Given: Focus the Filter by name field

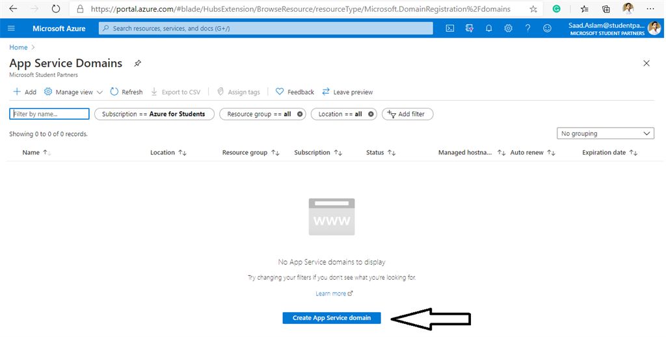Looking at the screenshot, I should (x=49, y=114).
